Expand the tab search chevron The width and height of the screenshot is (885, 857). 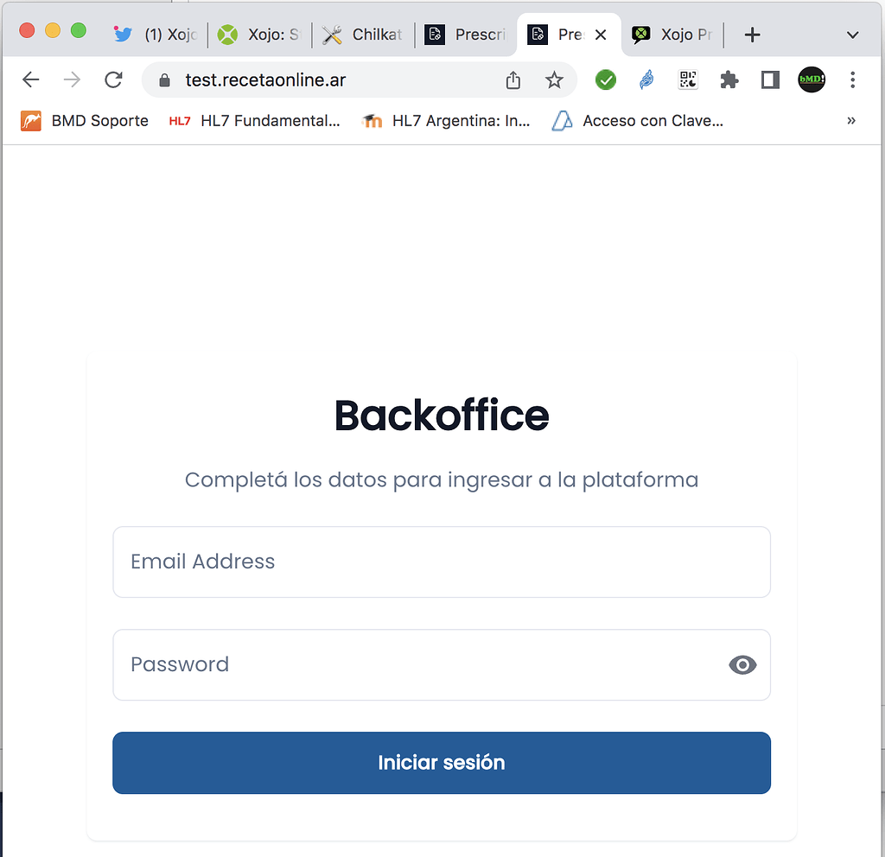[x=853, y=35]
